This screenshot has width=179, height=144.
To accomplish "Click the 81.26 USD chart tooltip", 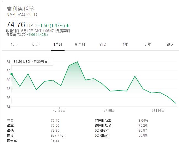I will tap(32, 62).
